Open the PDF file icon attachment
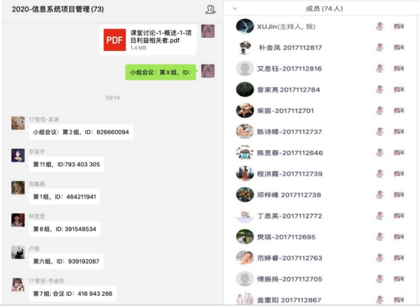420x306 pixels. [x=115, y=40]
